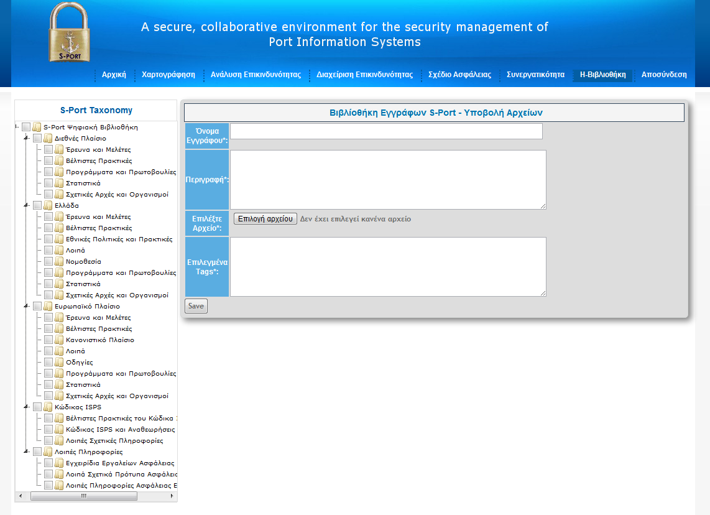Check the Νομοθεσία checkbox
This screenshot has width=710, height=515.
(48, 261)
